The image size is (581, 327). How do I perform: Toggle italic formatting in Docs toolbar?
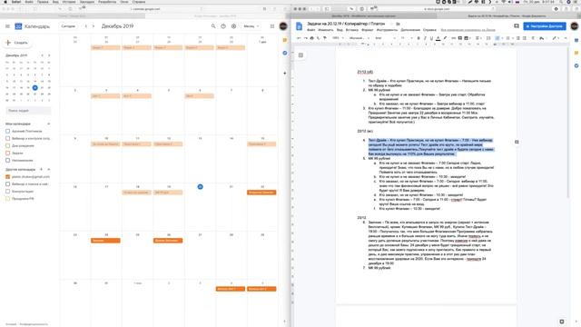[425, 38]
